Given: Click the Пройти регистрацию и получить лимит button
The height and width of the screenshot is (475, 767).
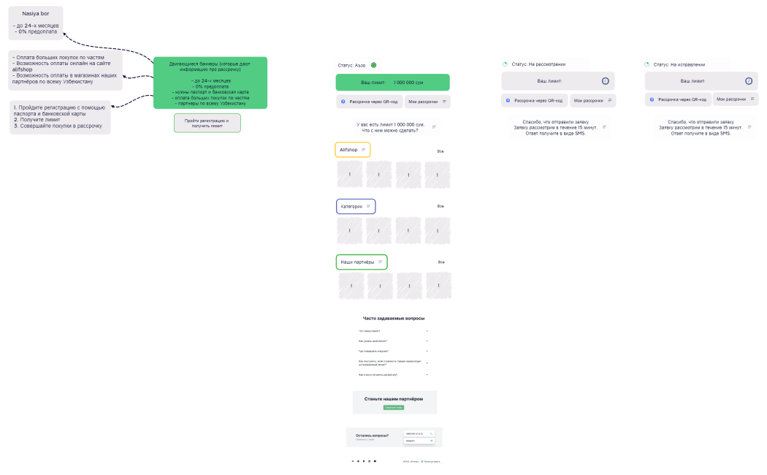Looking at the screenshot, I should [207, 123].
